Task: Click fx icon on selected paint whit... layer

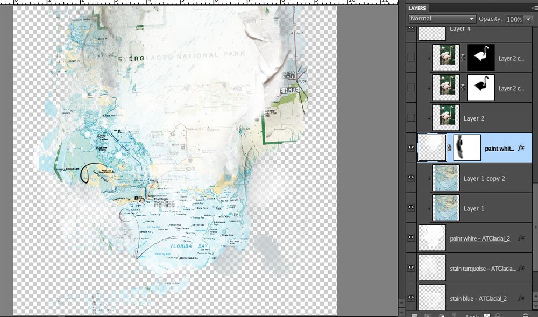Action: (521, 148)
